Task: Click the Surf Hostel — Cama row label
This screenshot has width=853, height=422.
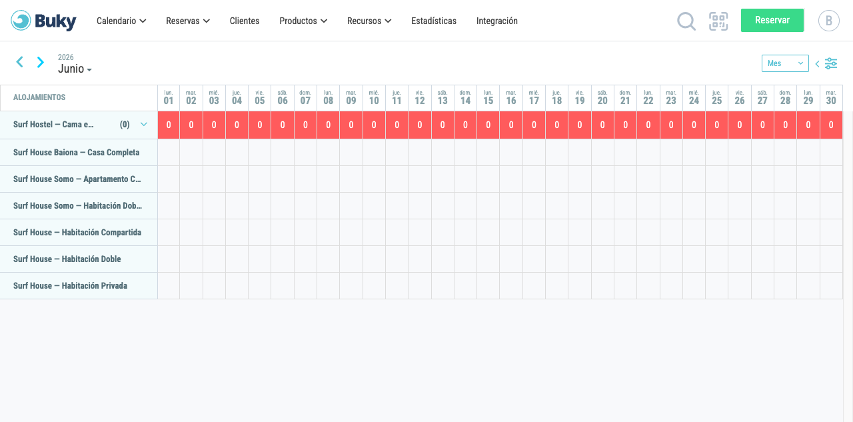Action: tap(54, 125)
